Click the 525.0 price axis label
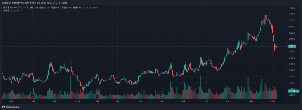Screen dimensions: 302x110 292,64
